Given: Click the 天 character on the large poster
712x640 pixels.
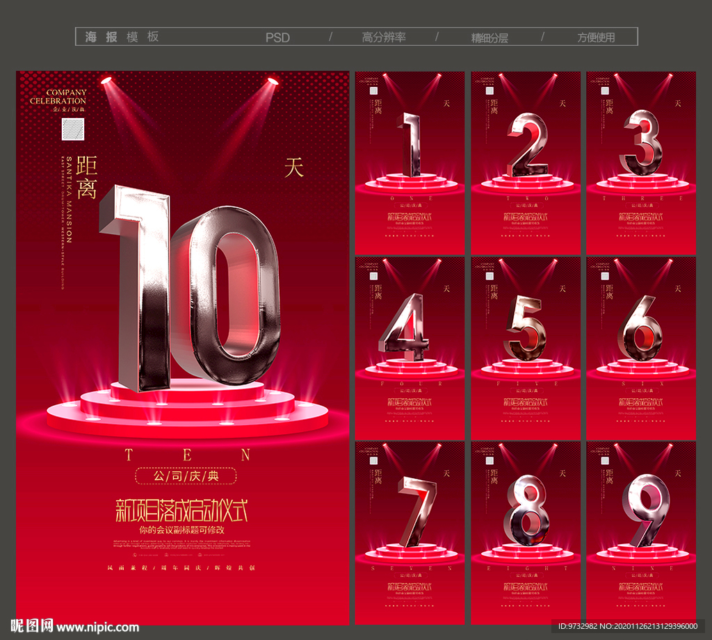Looking at the screenshot, I should click(x=294, y=167).
